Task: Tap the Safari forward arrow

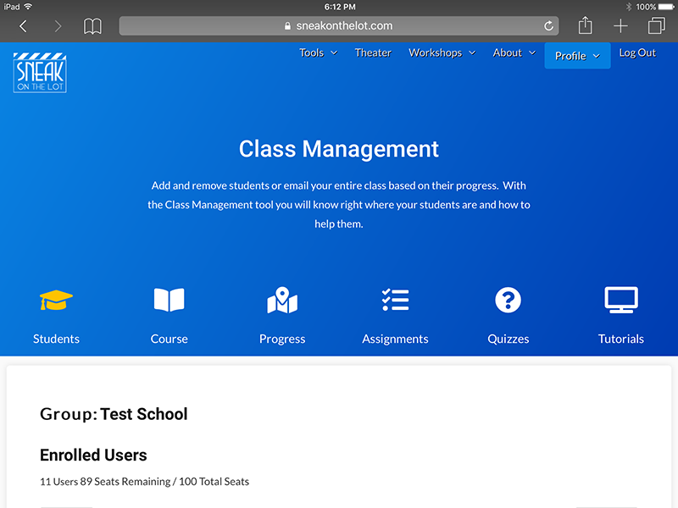Action: (58, 26)
